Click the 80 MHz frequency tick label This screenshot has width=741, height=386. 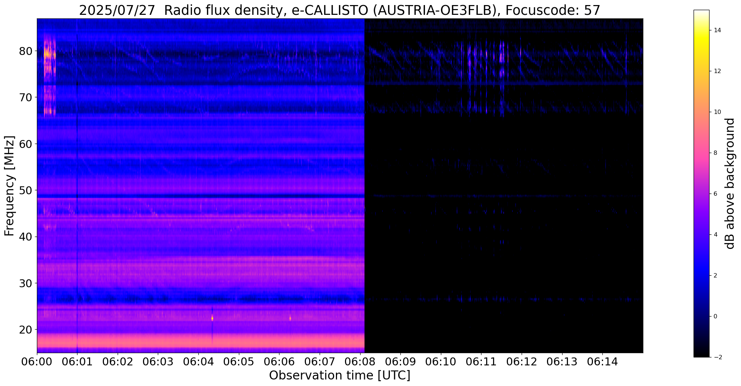tap(26, 51)
